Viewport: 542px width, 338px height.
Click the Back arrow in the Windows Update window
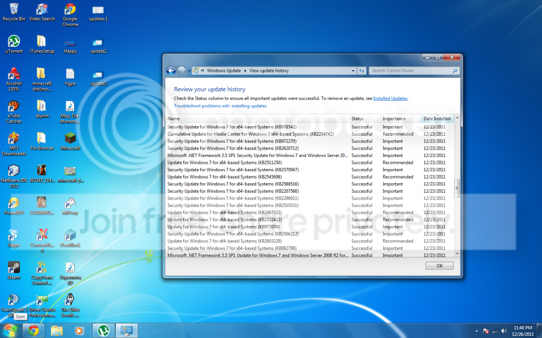(171, 71)
